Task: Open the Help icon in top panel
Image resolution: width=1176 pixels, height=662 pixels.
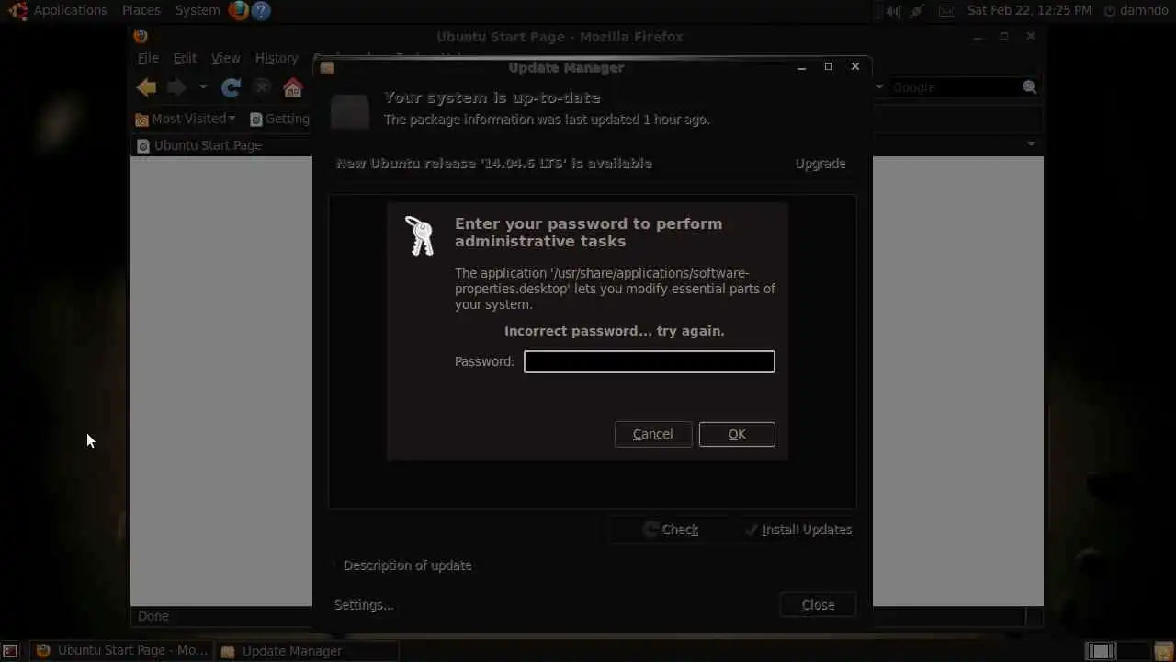Action: tap(261, 11)
